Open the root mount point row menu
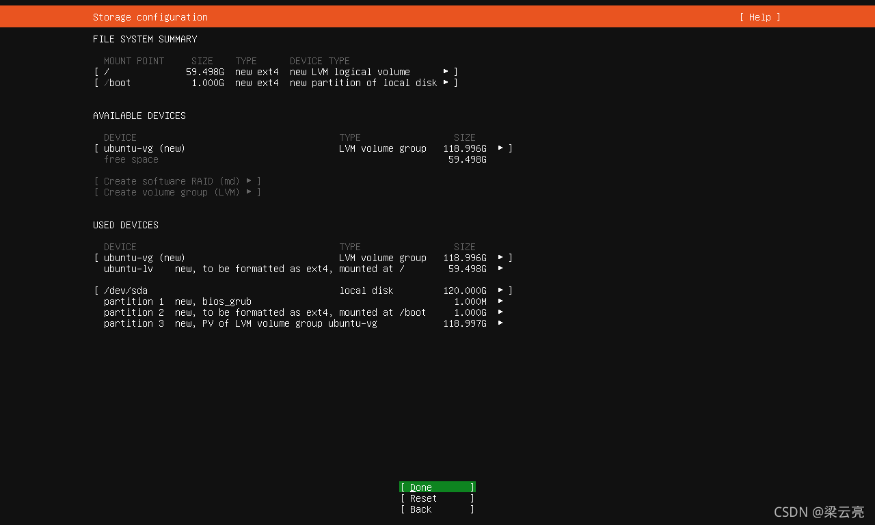The width and height of the screenshot is (875, 525). (x=446, y=72)
